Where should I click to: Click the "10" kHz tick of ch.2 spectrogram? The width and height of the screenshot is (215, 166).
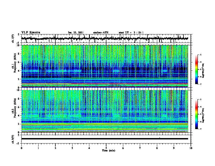(x=18, y=90)
